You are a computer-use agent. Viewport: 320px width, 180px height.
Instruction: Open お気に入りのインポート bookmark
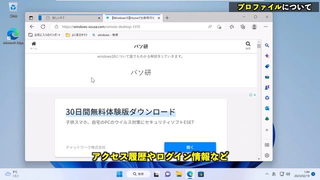(x=44, y=35)
